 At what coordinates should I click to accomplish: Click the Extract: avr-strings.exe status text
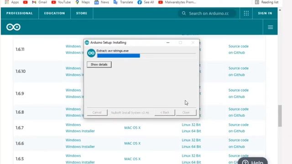[113, 51]
